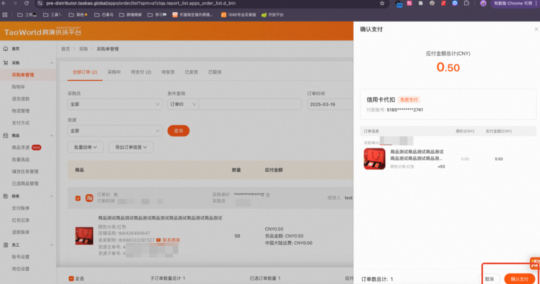Viewport: 540px width, 284px height.
Task: Click the icon beside 商品 sidebar section
Action: point(6,135)
